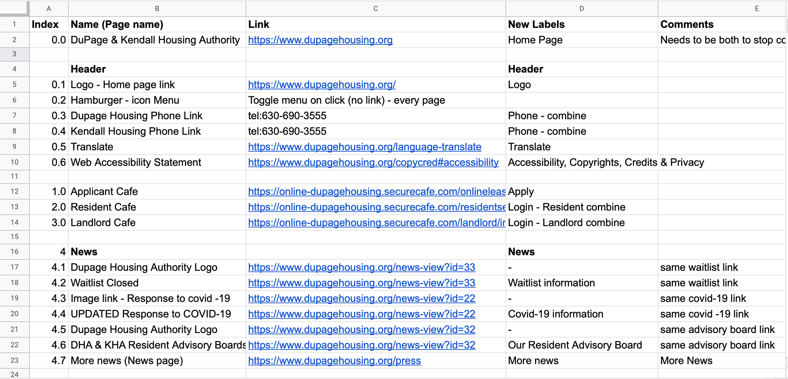Select column E header
788x379 pixels.
722,9
